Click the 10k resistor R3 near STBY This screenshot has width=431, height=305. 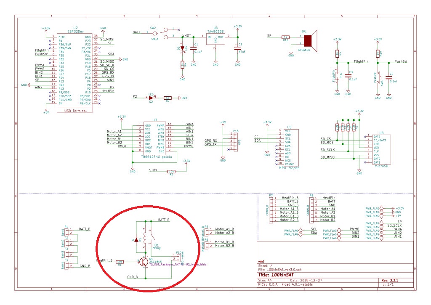click(x=171, y=172)
